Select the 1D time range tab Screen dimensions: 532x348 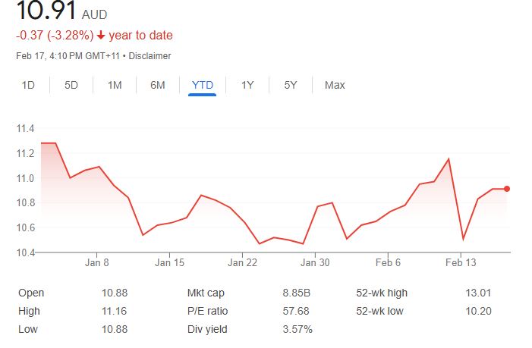pos(28,85)
